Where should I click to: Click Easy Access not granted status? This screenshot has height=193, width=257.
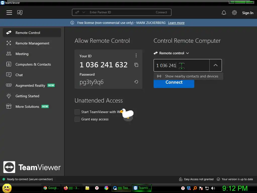pos(196,179)
